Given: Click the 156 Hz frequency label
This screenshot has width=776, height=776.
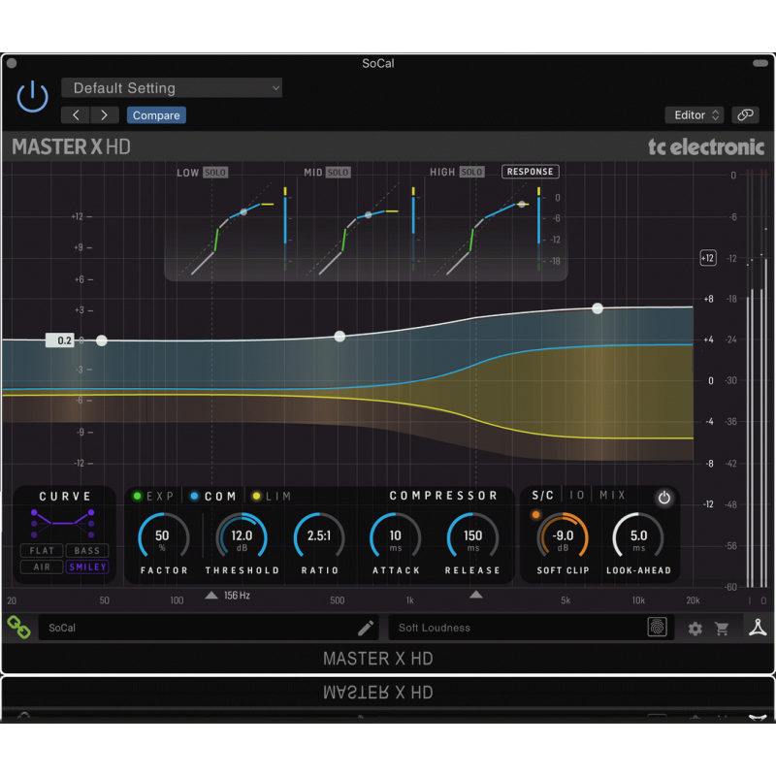Looking at the screenshot, I should (237, 596).
